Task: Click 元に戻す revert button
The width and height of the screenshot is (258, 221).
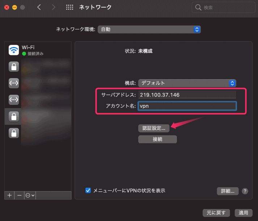Action: [216, 213]
